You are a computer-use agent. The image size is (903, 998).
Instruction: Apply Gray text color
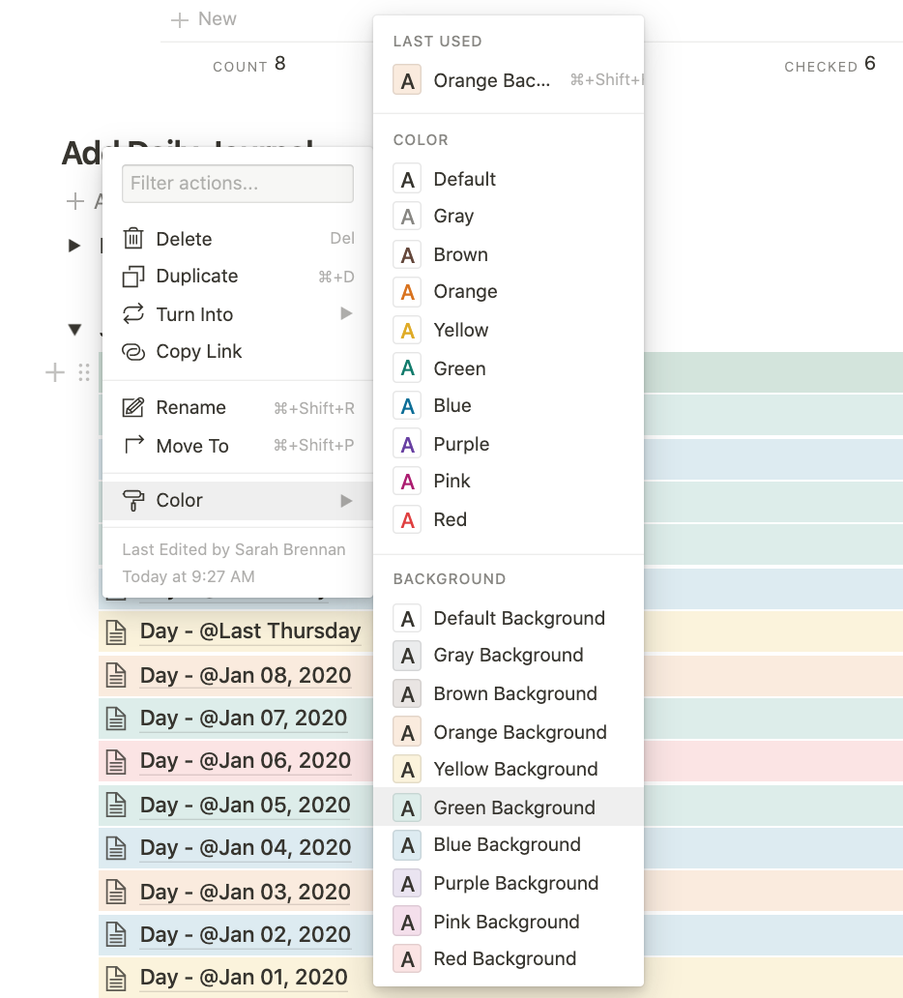click(x=509, y=217)
